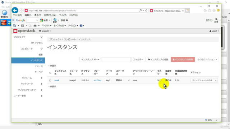
Task: Click the search magnifier in address bar
Action: [x=141, y=10]
